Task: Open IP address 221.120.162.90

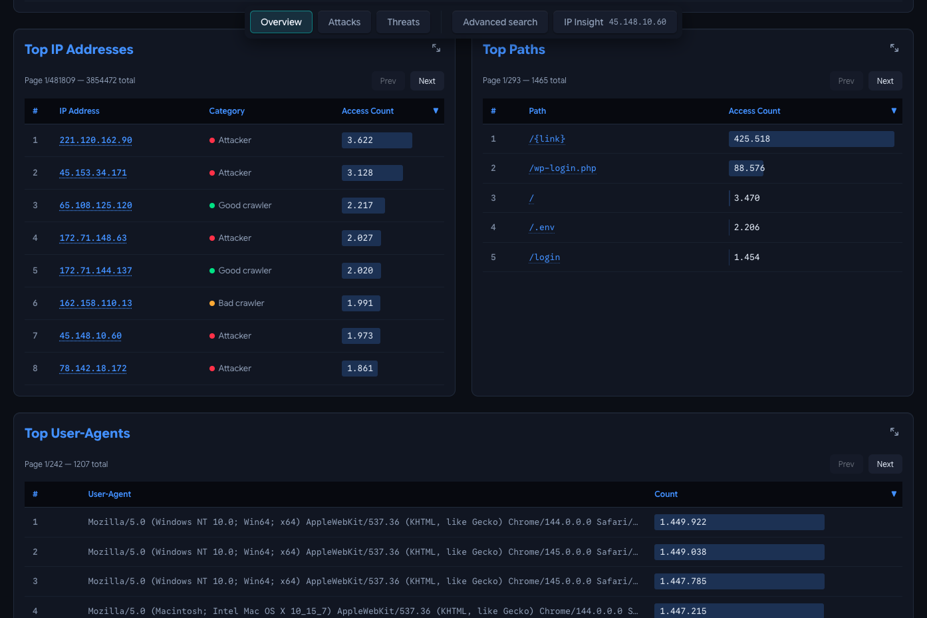Action: (x=96, y=140)
